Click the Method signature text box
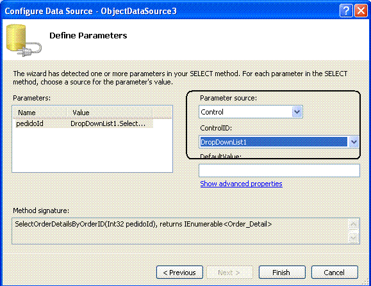371x286 pixels. (x=180, y=231)
